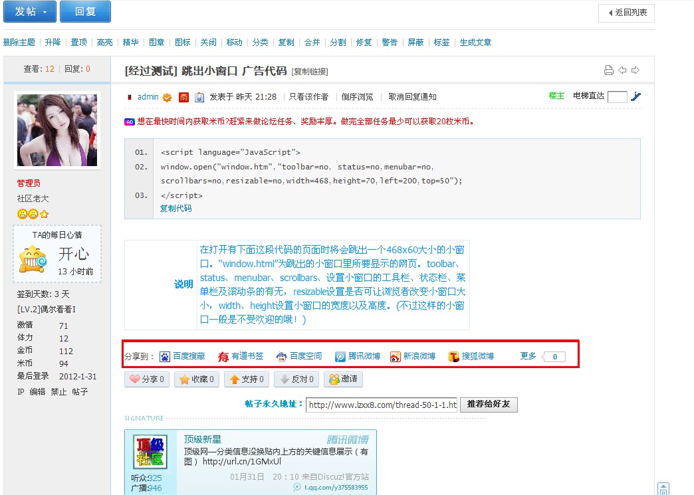Select 屏蔽 block option
The image size is (694, 495).
pos(415,43)
